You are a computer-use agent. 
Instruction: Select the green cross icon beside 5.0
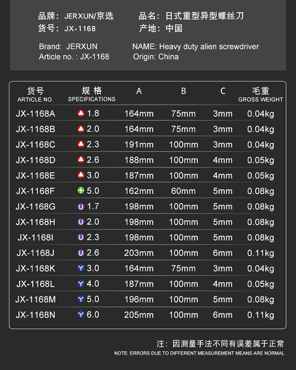81,191
